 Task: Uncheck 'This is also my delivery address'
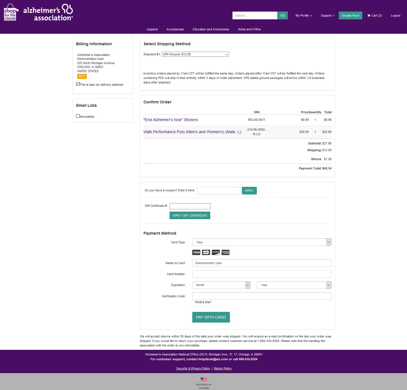coord(78,84)
